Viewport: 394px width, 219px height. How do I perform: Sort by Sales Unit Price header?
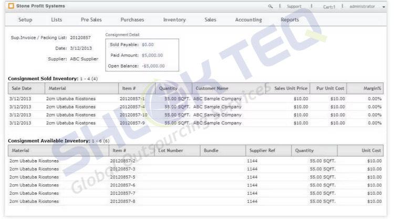tap(288, 88)
